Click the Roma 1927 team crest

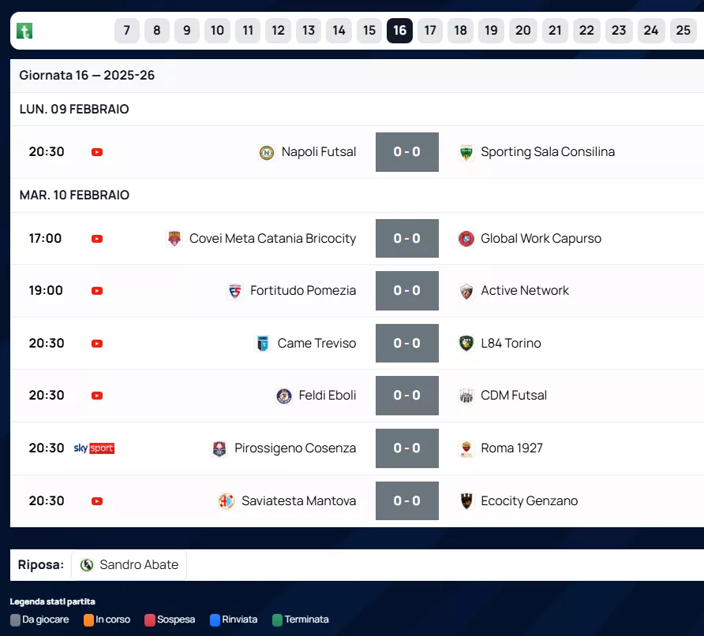pos(466,448)
